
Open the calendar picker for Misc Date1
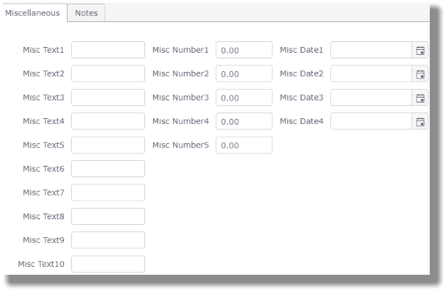pyautogui.click(x=420, y=50)
